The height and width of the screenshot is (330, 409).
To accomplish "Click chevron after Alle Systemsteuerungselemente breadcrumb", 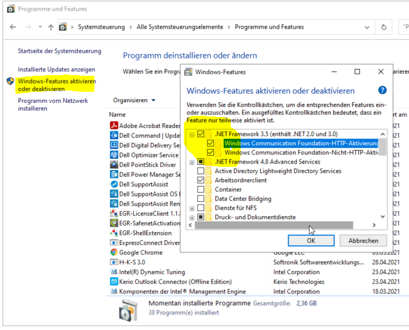I will [229, 27].
